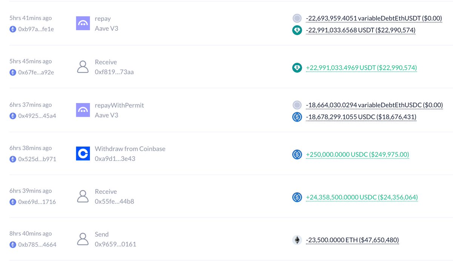
Task: Click the Coinbase logo icon
Action: pos(83,153)
